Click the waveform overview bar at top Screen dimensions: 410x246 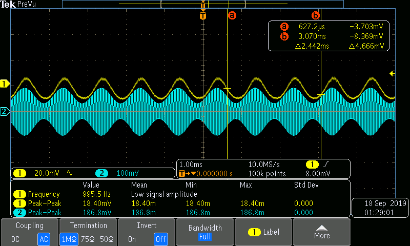pyautogui.click(x=203, y=4)
